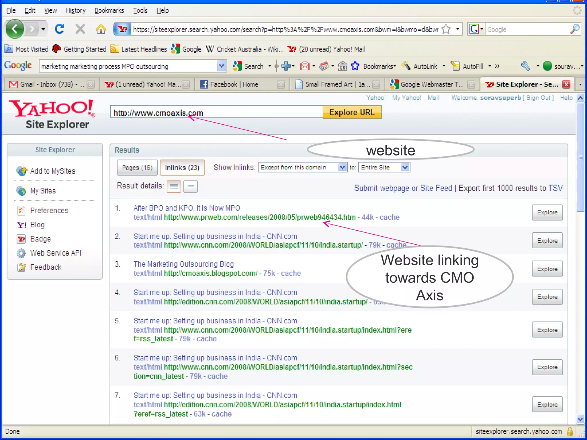587x440 pixels.
Task: Click Explore button for prweb result
Action: 547,212
